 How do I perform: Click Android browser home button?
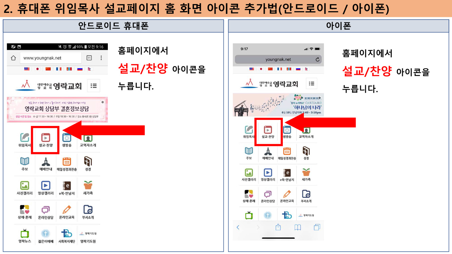[x=14, y=58]
